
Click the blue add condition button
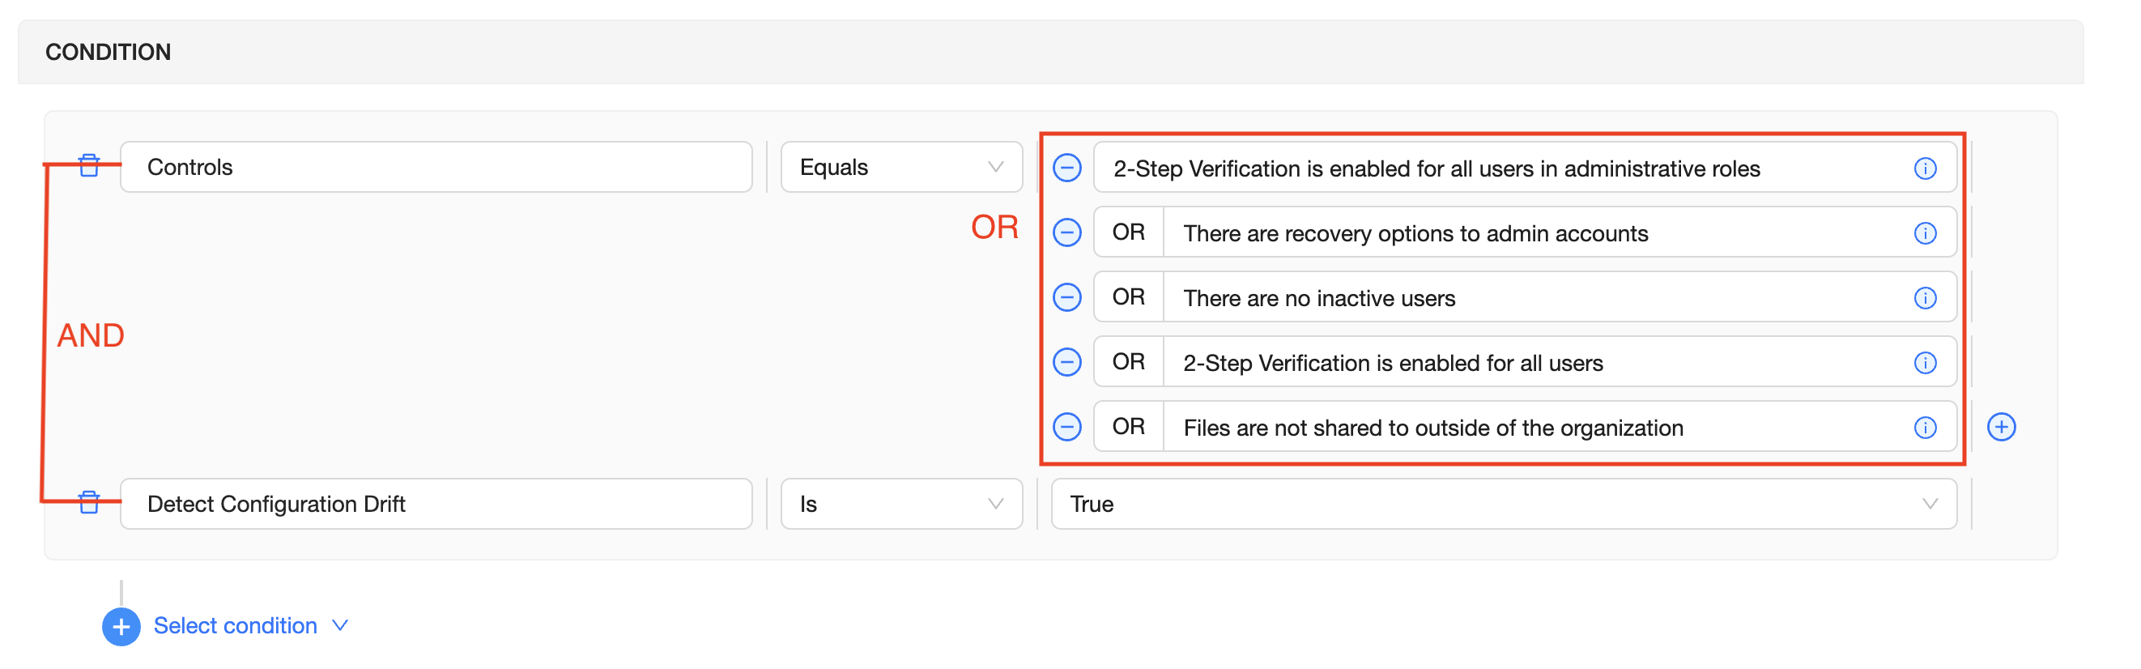(121, 627)
